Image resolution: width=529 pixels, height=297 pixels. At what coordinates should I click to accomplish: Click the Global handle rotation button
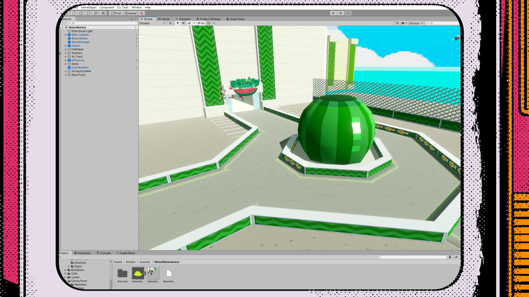point(131,13)
